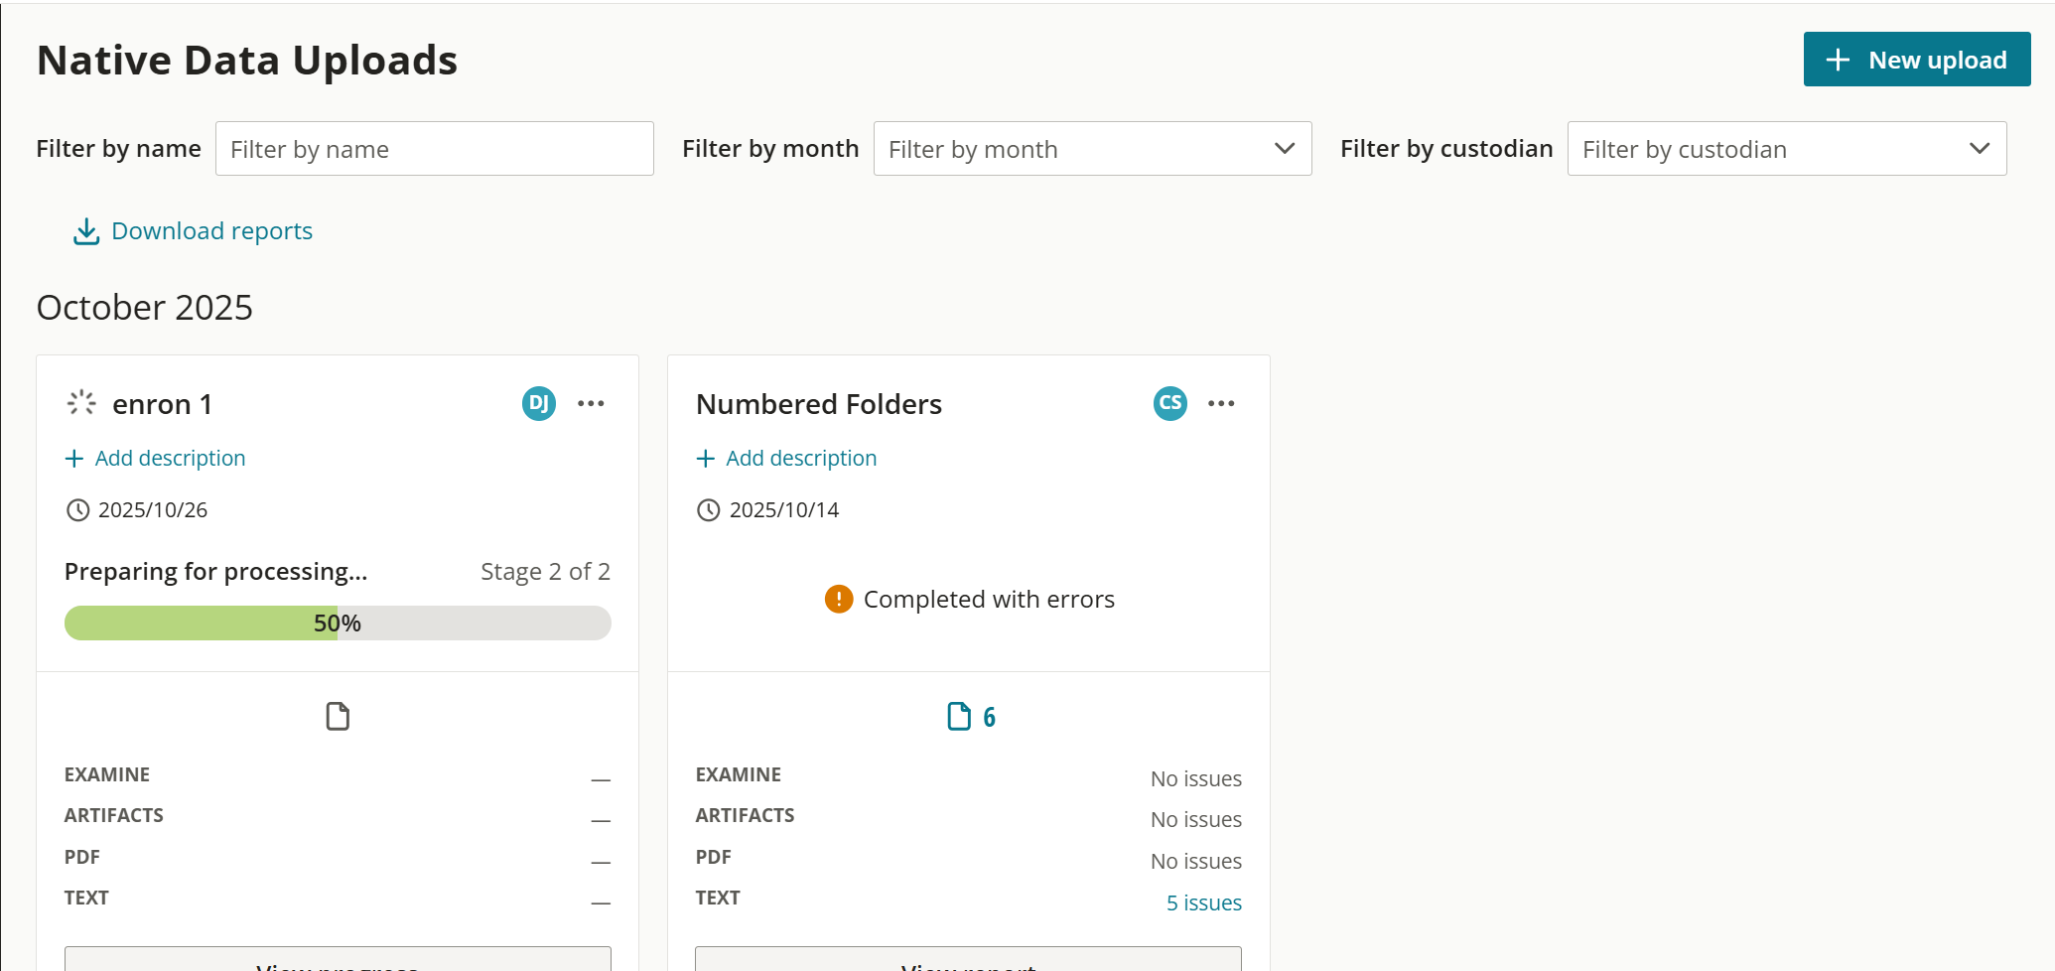Add description to enron 1 upload
Viewport: 2055px width, 971px height.
[x=156, y=459]
